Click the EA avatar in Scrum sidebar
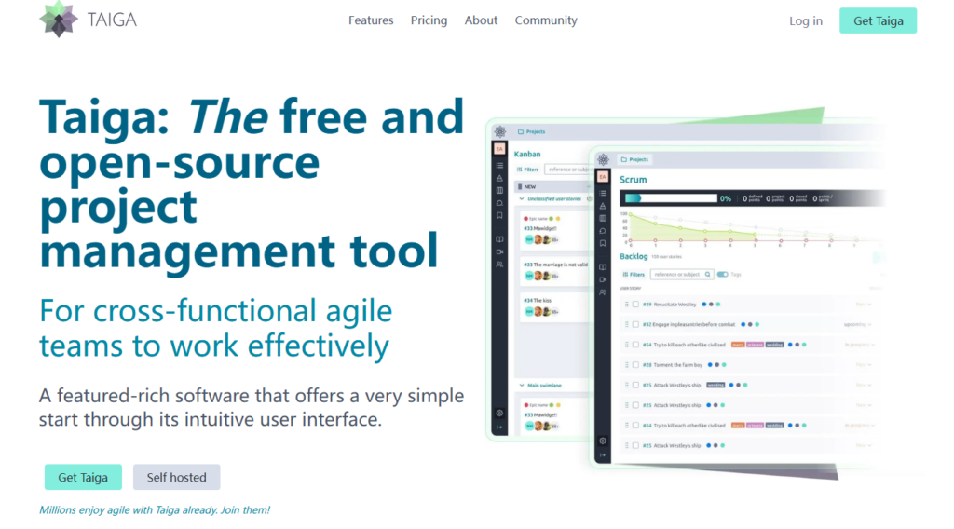This screenshot has height=529, width=954. [x=602, y=176]
